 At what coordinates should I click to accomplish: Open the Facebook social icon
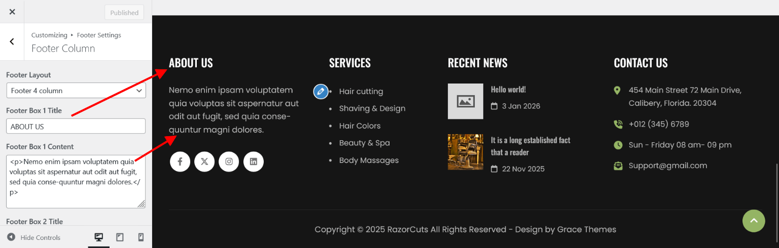tap(180, 162)
